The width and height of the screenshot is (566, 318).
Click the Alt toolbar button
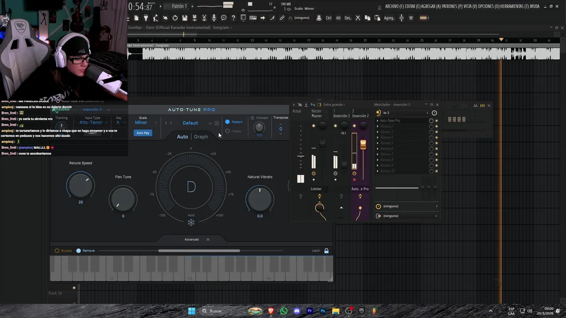point(338,18)
